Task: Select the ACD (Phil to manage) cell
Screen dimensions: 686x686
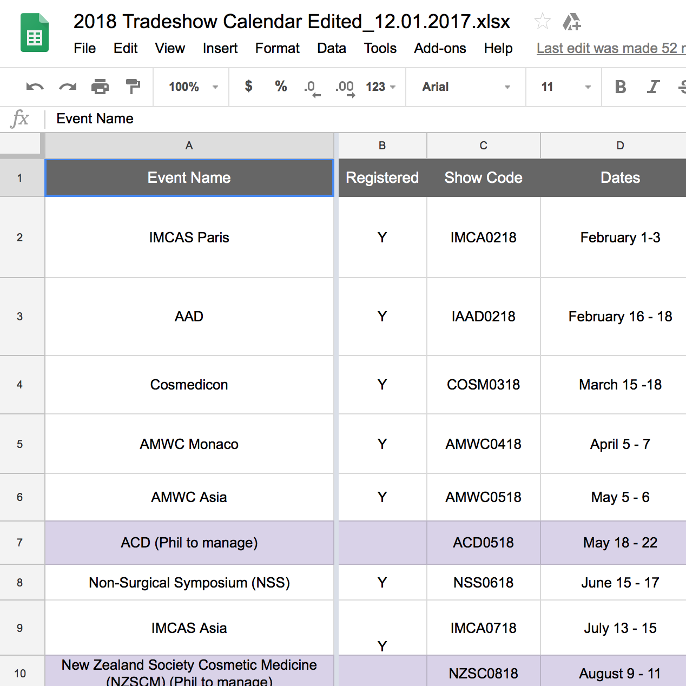Action: click(x=189, y=543)
